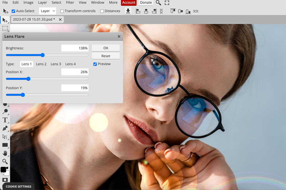Choose Lens 1 flare type
The width and height of the screenshot is (286, 190).
tap(27, 64)
